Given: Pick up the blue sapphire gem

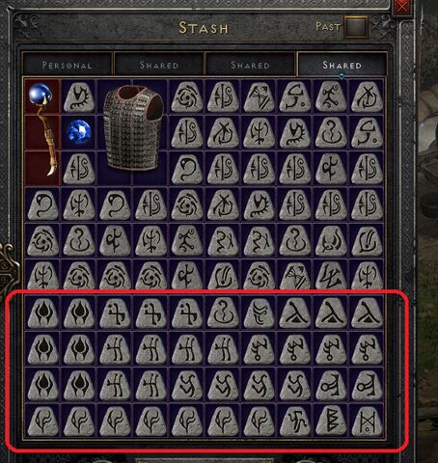Looking at the screenshot, I should click(79, 132).
